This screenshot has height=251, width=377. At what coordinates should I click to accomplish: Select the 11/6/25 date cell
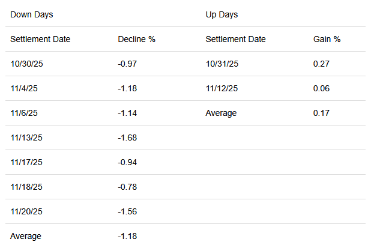coord(23,113)
